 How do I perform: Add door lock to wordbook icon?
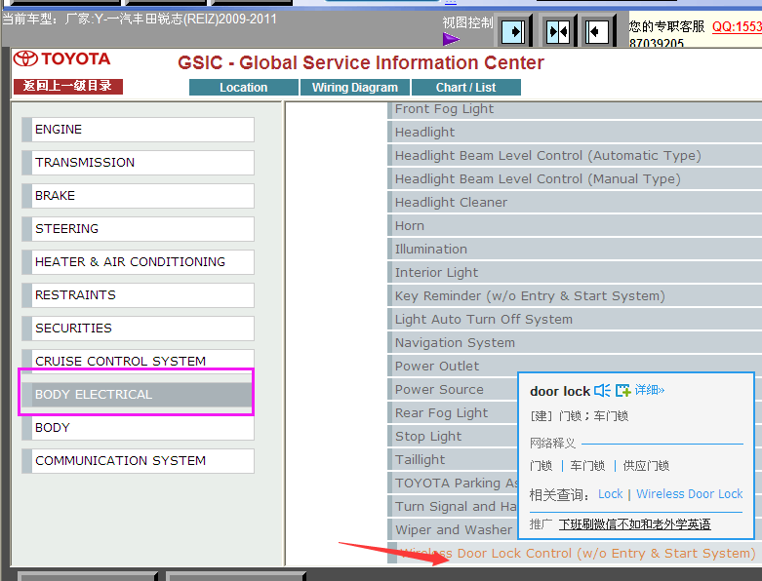point(623,390)
